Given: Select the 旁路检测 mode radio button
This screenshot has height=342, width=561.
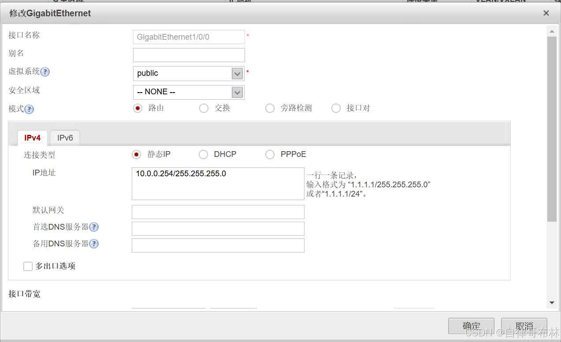Looking at the screenshot, I should 270,108.
